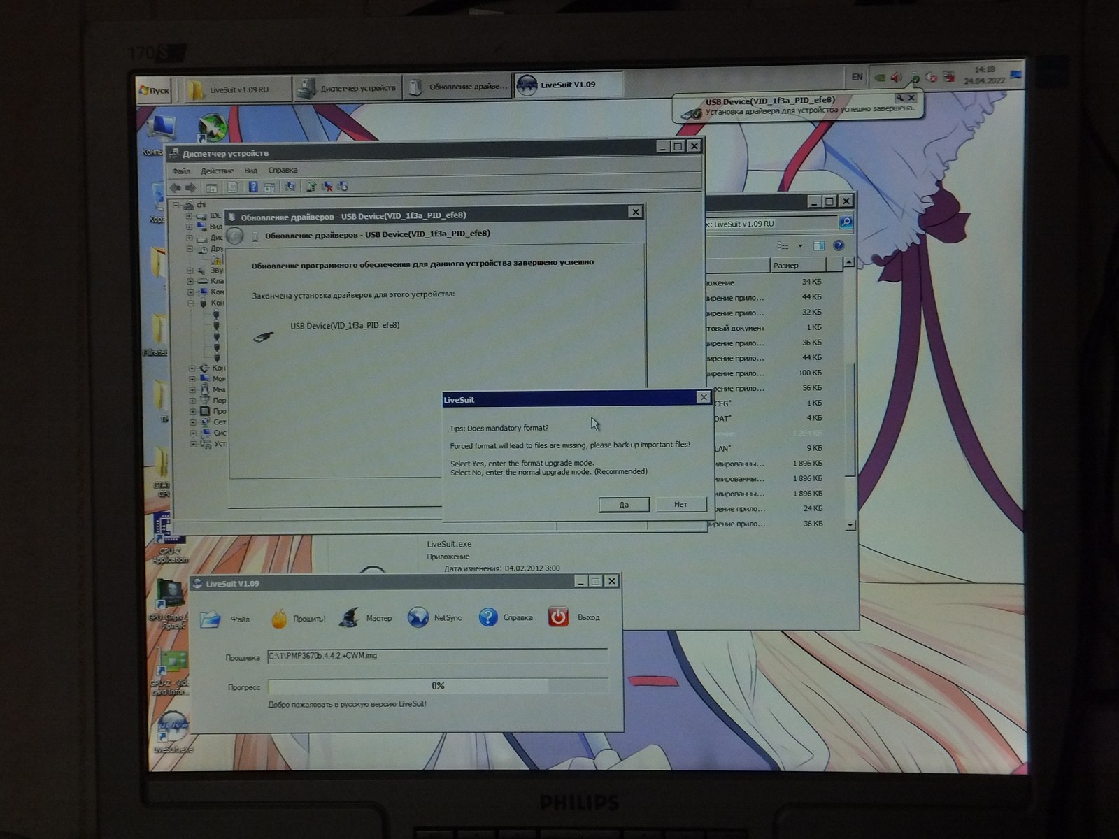
Task: Click the Размер column header in Explorer
Action: point(798,265)
